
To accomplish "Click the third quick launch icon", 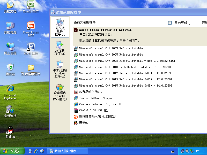I will coord(42,151).
